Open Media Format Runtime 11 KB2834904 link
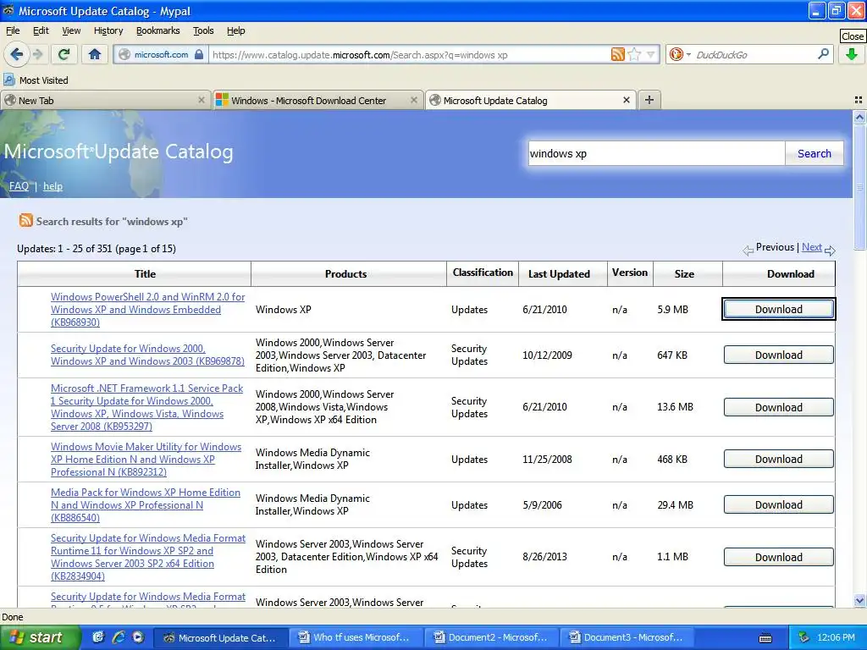The width and height of the screenshot is (867, 650). coord(148,557)
